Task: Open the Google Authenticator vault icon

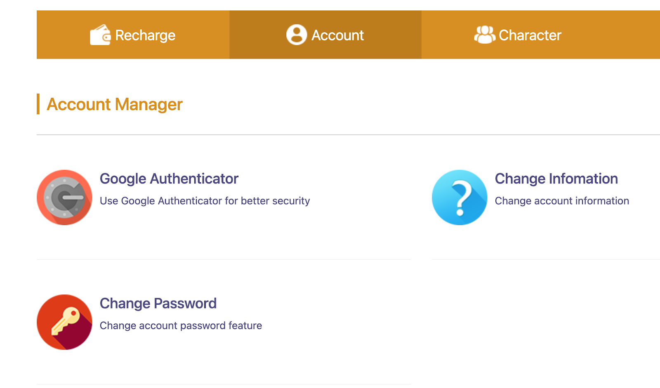Action: pos(64,198)
